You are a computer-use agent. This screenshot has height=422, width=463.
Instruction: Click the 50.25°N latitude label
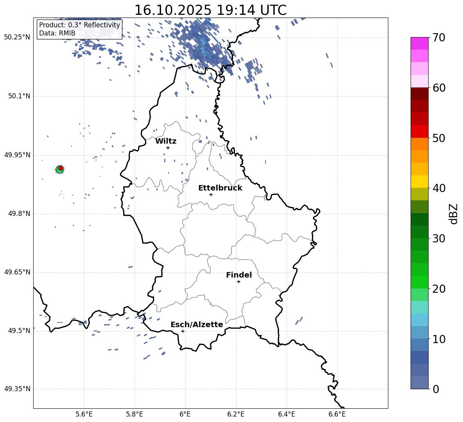point(17,38)
